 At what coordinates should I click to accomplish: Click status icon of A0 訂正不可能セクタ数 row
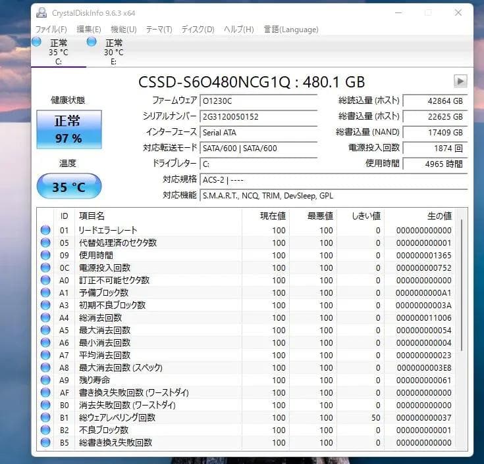coord(45,280)
